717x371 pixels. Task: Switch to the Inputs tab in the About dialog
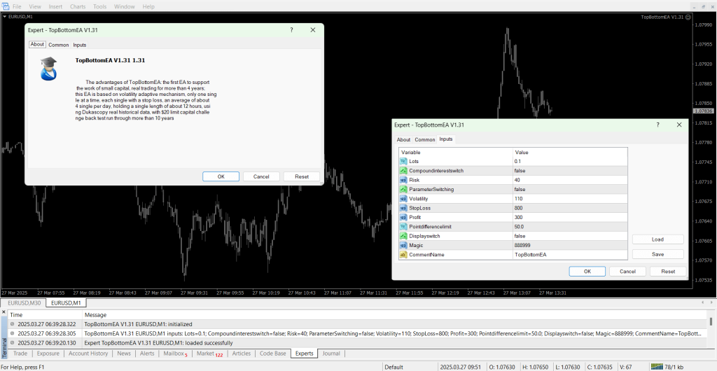click(80, 45)
